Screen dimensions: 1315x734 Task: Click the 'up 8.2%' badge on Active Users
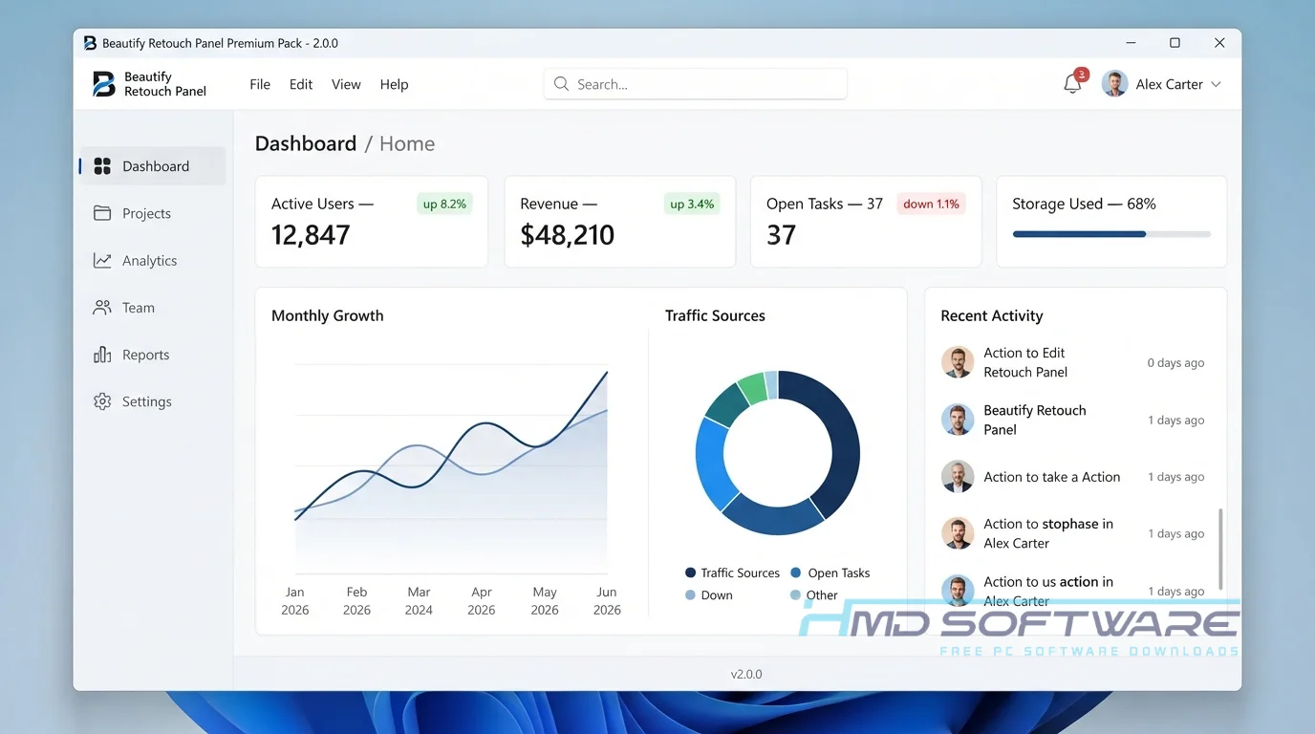[444, 204]
